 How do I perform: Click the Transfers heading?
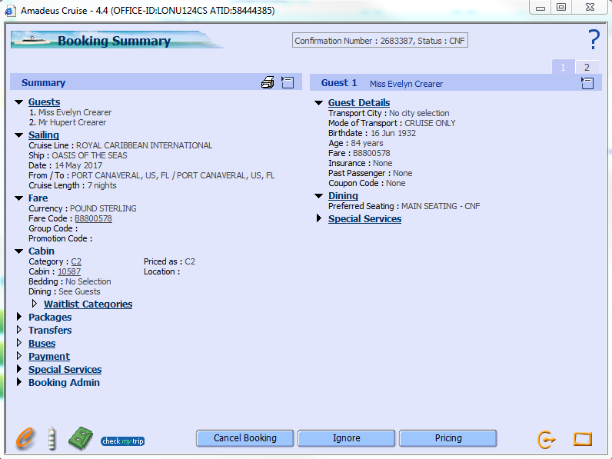[50, 330]
